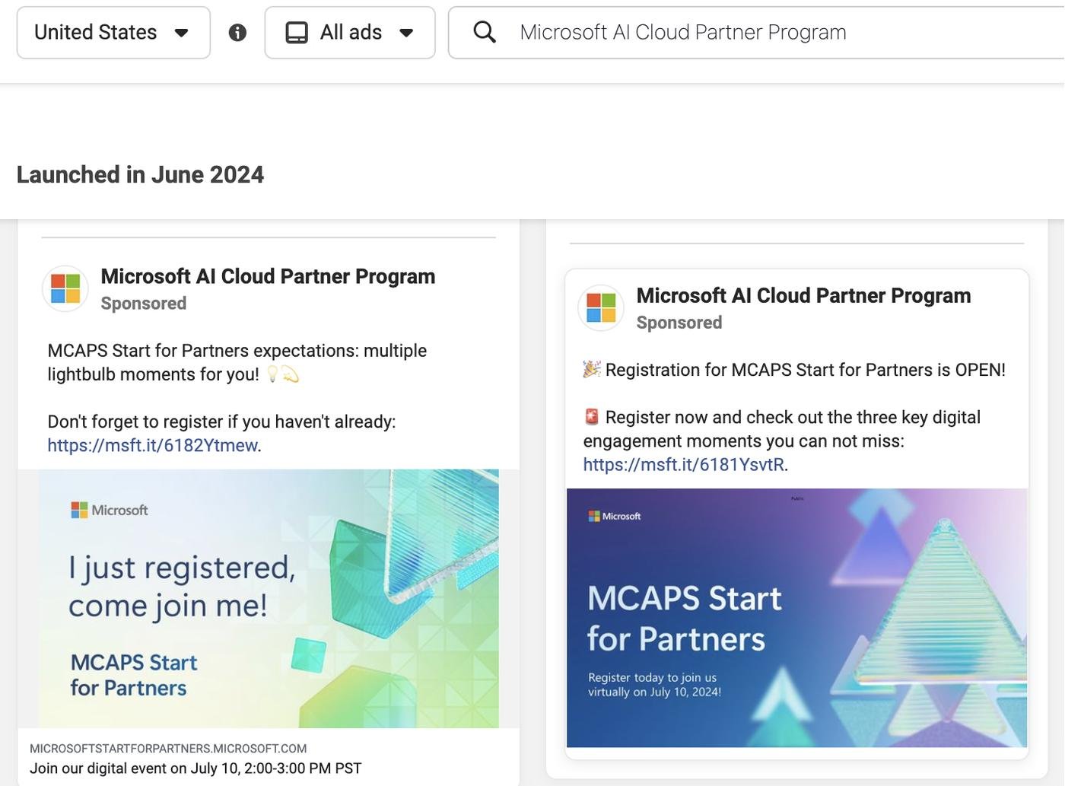Follow the https://msft.it/6181YsvtR link
Image resolution: width=1065 pixels, height=786 pixels.
coord(683,464)
